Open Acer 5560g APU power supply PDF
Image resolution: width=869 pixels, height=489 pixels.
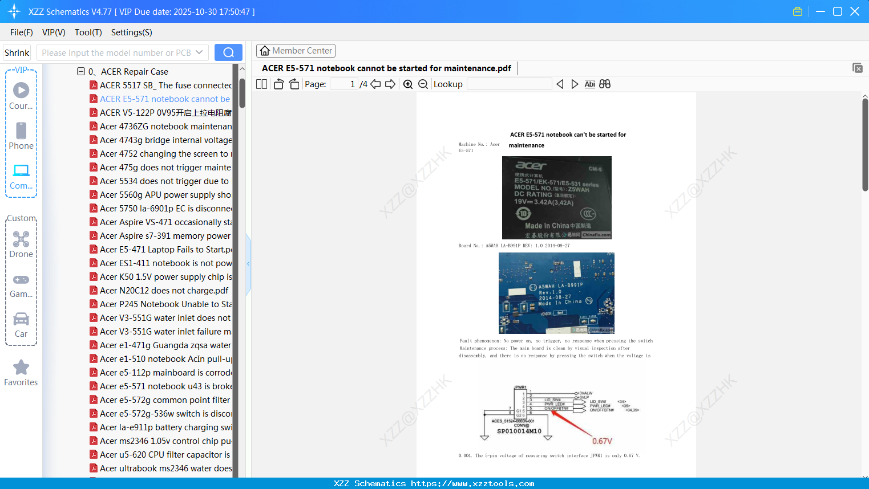[161, 195]
